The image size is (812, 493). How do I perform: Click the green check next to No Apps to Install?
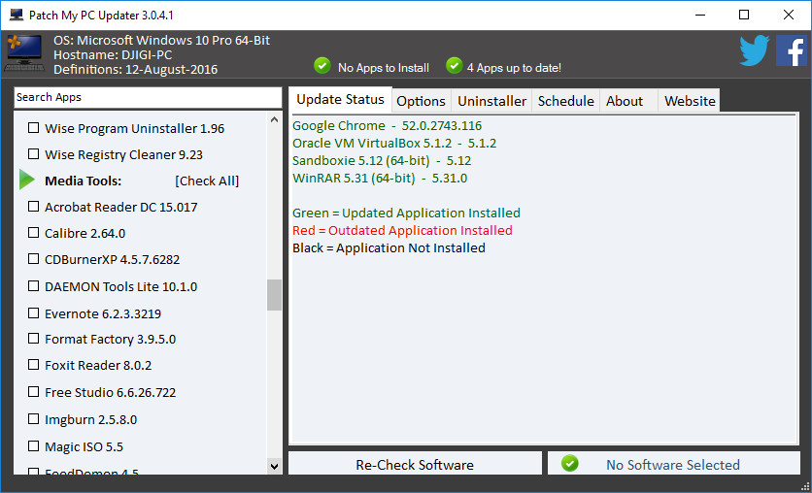pyautogui.click(x=322, y=66)
